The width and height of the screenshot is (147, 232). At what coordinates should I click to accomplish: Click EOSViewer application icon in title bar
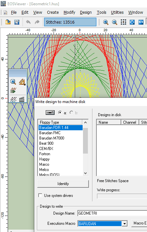(3, 3)
